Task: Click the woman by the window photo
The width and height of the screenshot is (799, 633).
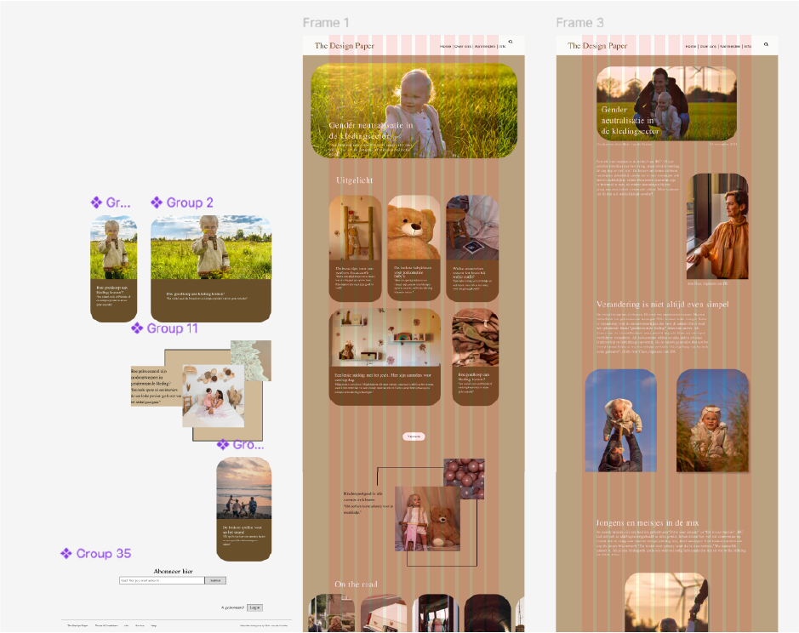Action: [717, 226]
